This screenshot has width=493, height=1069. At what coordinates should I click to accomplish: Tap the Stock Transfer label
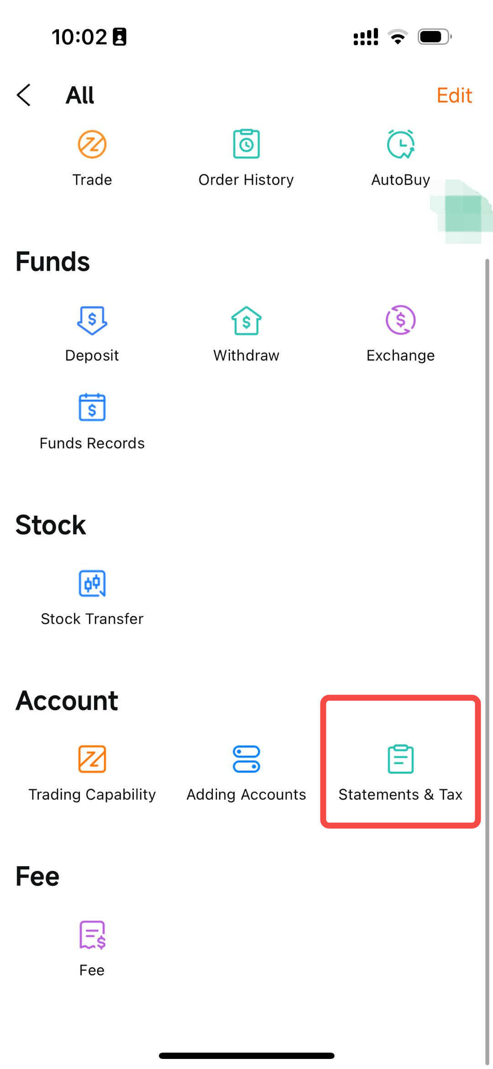pos(92,619)
